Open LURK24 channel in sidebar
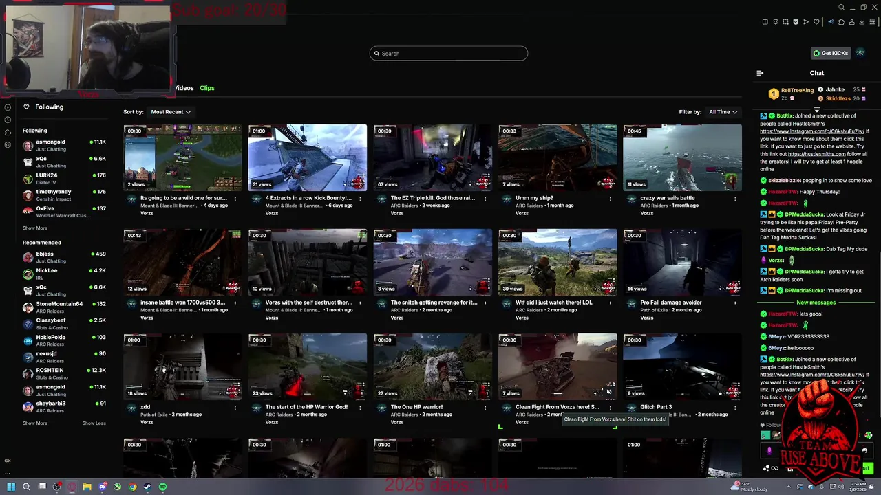This screenshot has height=495, width=881. point(64,179)
